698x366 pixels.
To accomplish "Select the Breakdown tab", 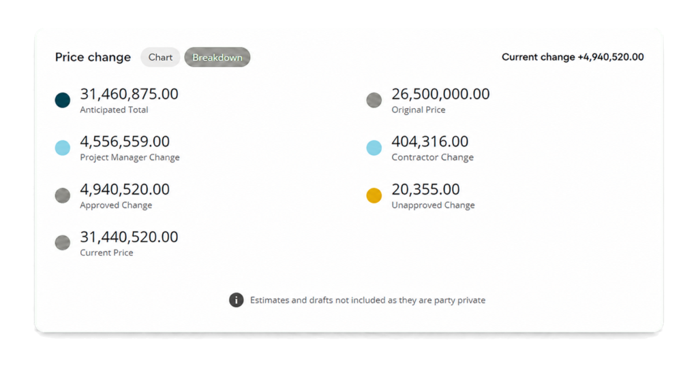I will (x=217, y=57).
